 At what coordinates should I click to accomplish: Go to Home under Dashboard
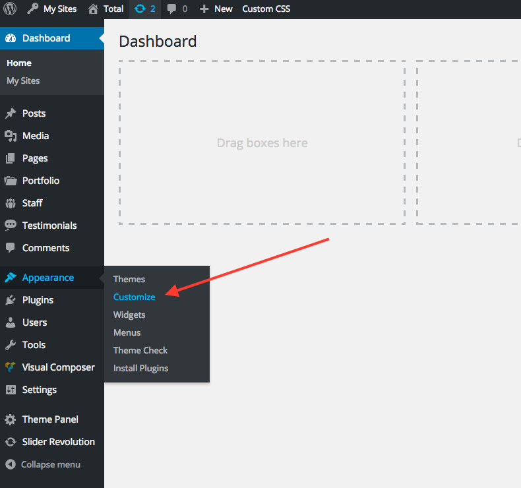click(19, 63)
